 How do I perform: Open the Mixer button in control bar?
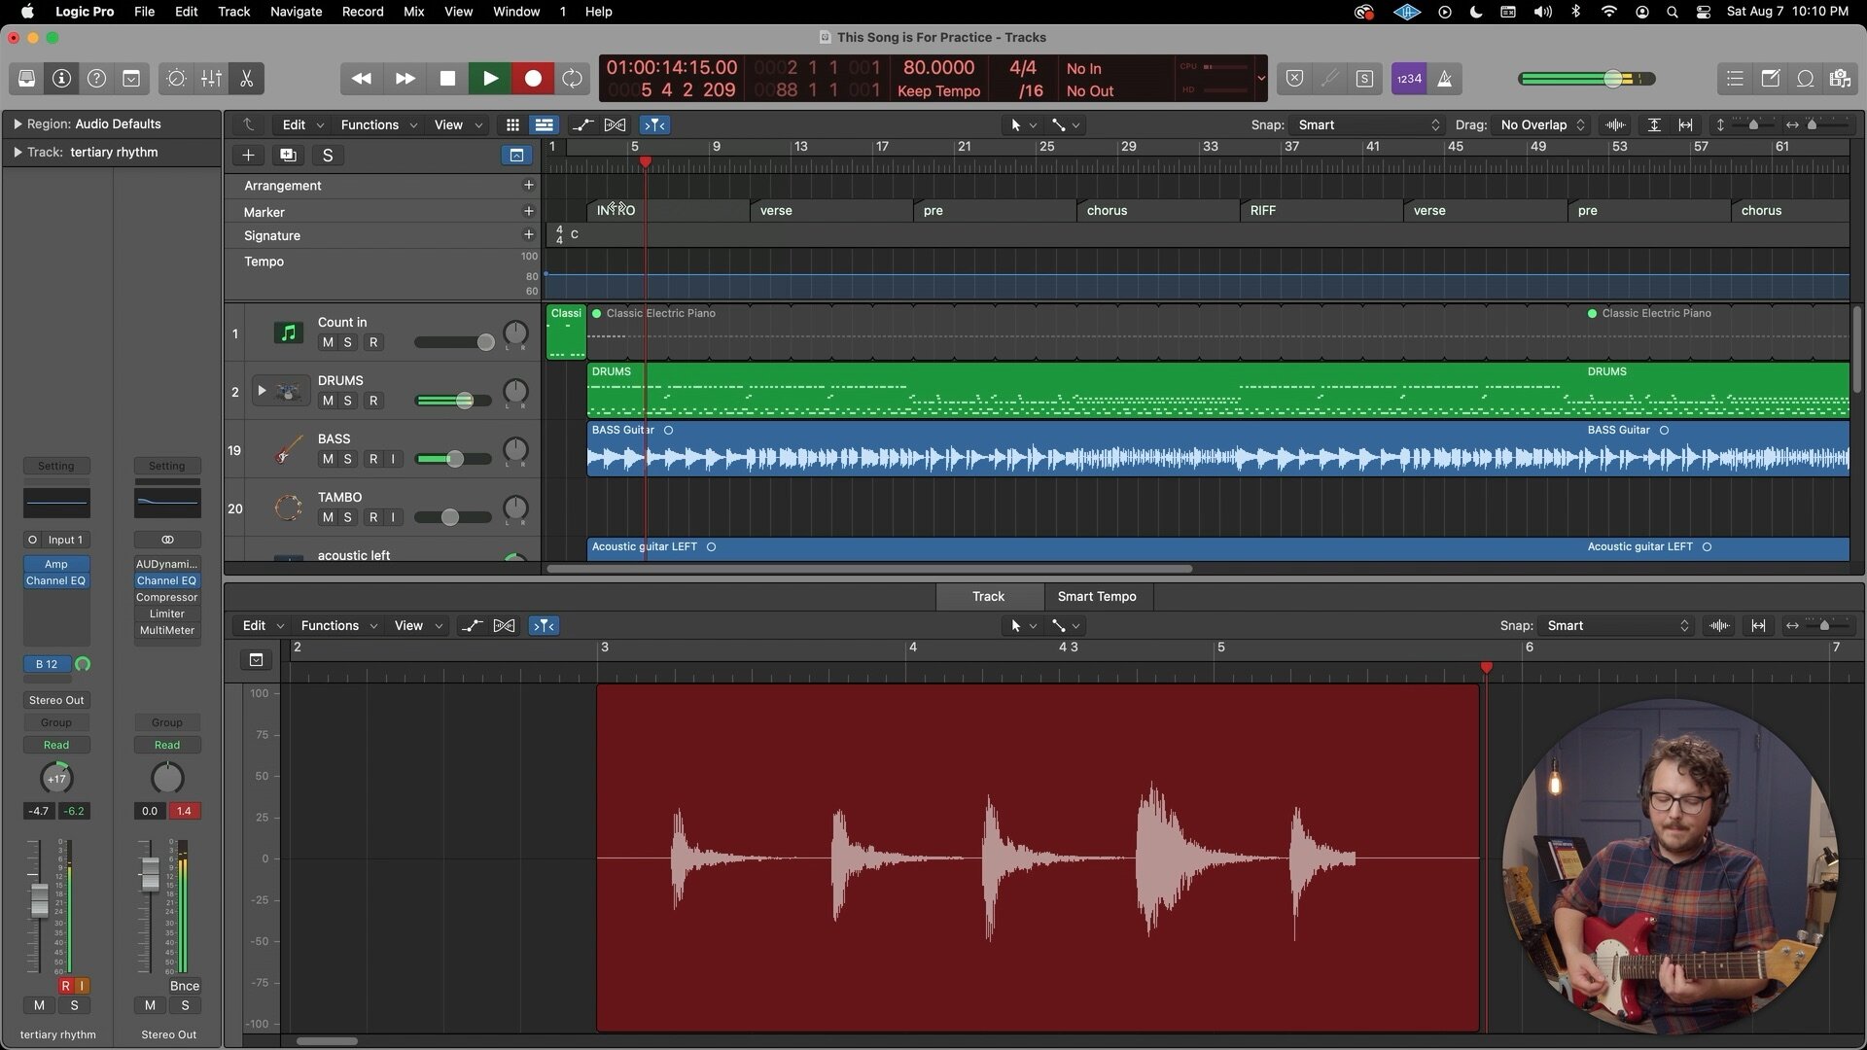click(x=211, y=79)
